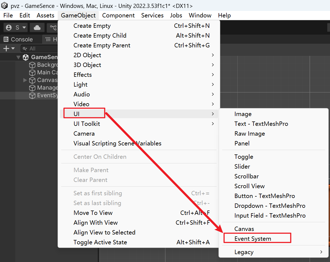Select Create Empty Child menu entry
This screenshot has height=262, width=330.
tap(100, 36)
